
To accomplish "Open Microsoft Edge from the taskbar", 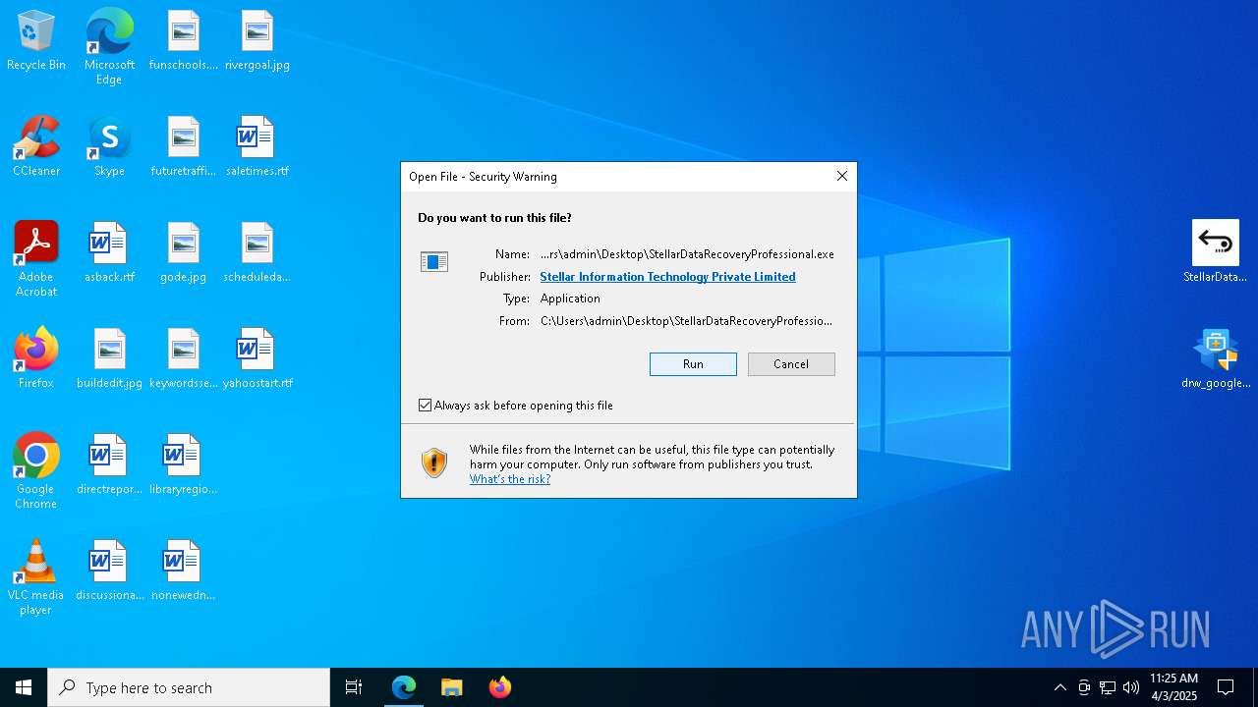I will pos(404,687).
